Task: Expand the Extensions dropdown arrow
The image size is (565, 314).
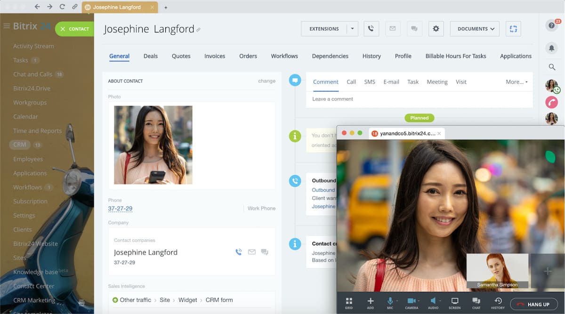Action: [352, 29]
